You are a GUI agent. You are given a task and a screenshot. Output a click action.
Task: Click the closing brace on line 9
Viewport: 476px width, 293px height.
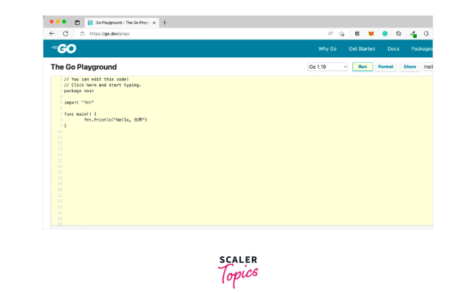click(65, 126)
